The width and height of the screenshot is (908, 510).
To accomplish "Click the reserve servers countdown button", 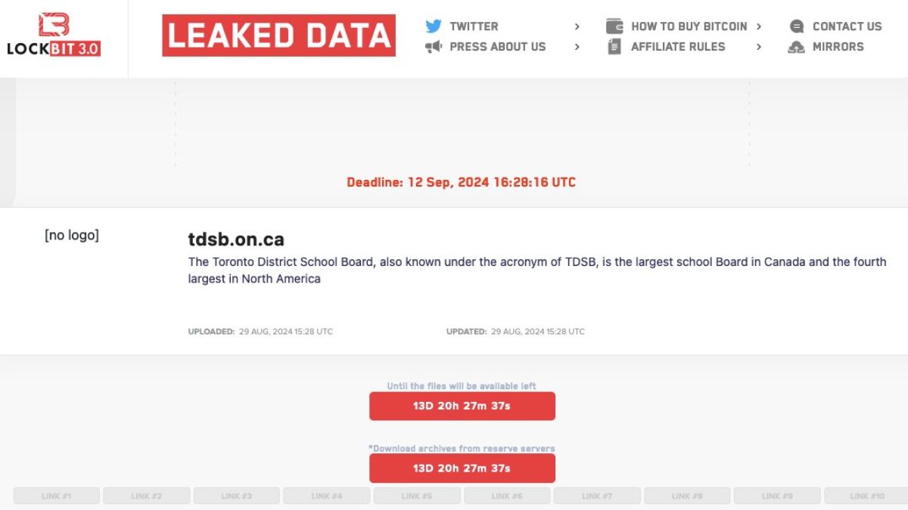I will click(462, 468).
